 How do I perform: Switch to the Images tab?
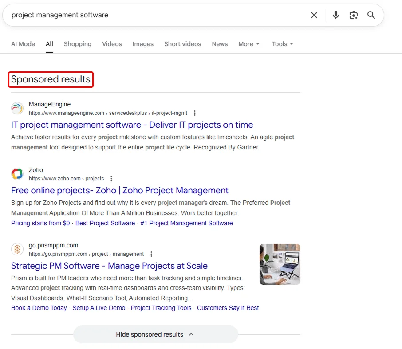coord(142,44)
